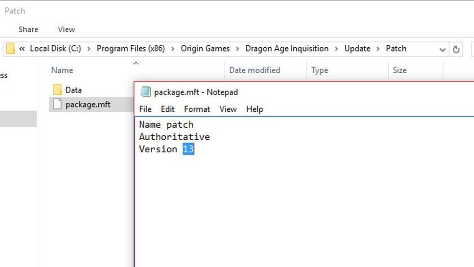
Task: Go to Dragon Age Inquisition folder breadcrumb
Action: (x=287, y=49)
